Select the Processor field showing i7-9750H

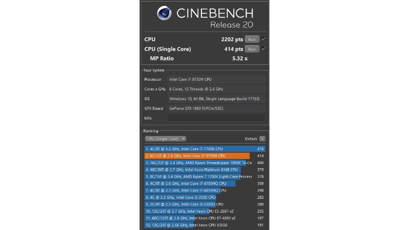point(216,79)
